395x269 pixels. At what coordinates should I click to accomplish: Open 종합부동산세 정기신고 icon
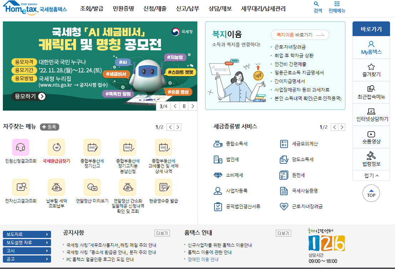(x=92, y=147)
